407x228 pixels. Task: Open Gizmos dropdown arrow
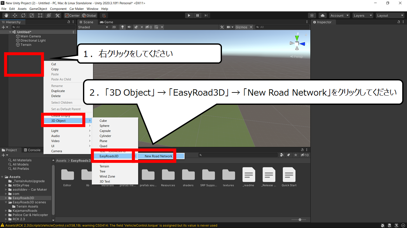[251, 27]
